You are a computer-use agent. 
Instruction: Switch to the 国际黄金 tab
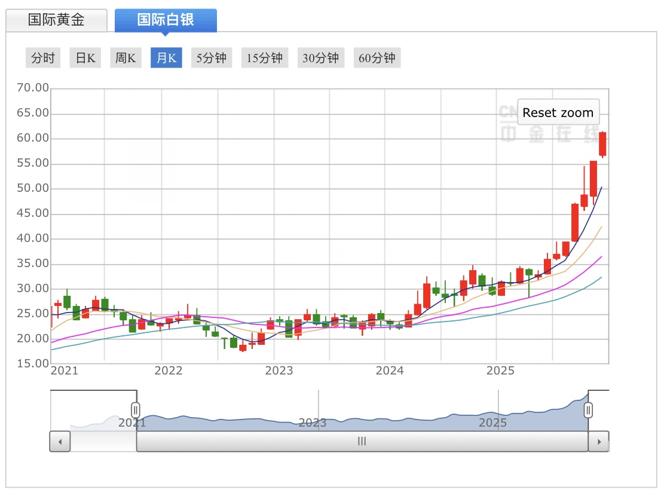pos(57,20)
